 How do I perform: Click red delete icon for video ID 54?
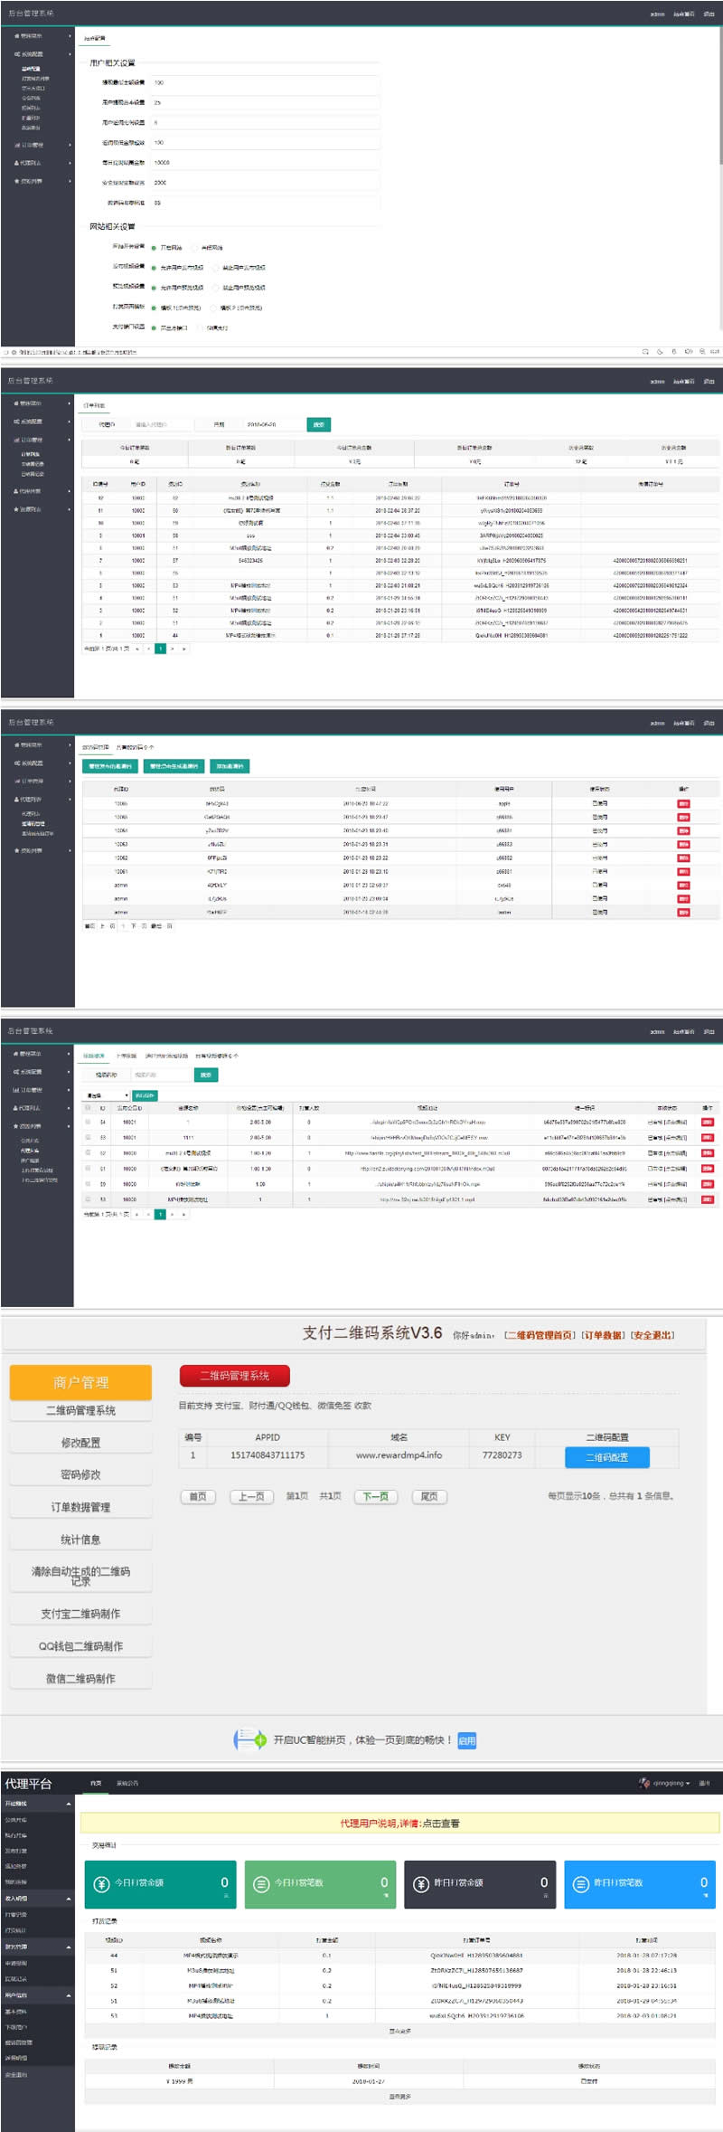707,1123
